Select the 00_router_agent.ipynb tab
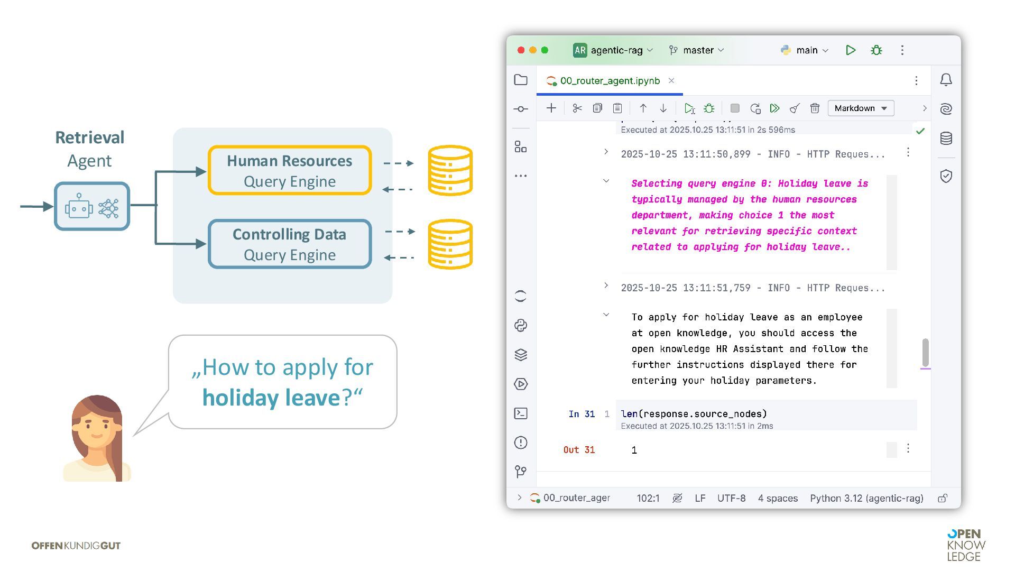The height and width of the screenshot is (571, 1015). pyautogui.click(x=610, y=81)
